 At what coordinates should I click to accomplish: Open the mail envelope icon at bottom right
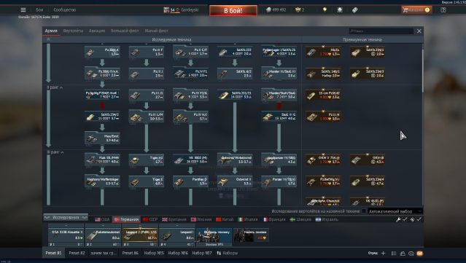[419, 254]
